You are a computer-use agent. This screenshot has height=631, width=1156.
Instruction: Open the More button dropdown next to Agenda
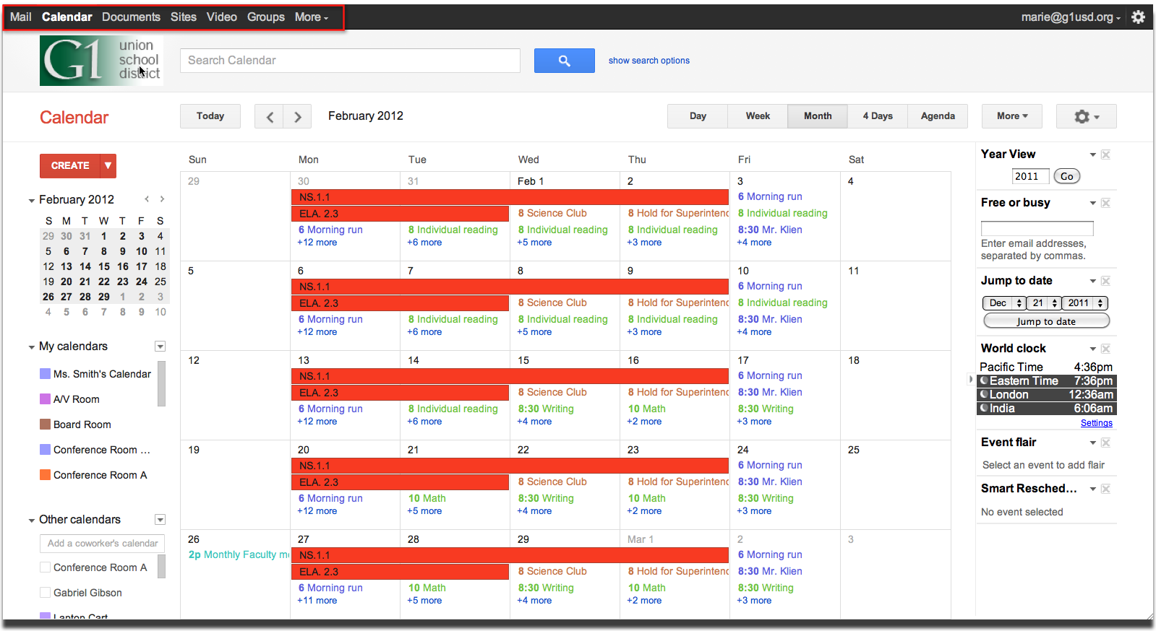(1012, 116)
